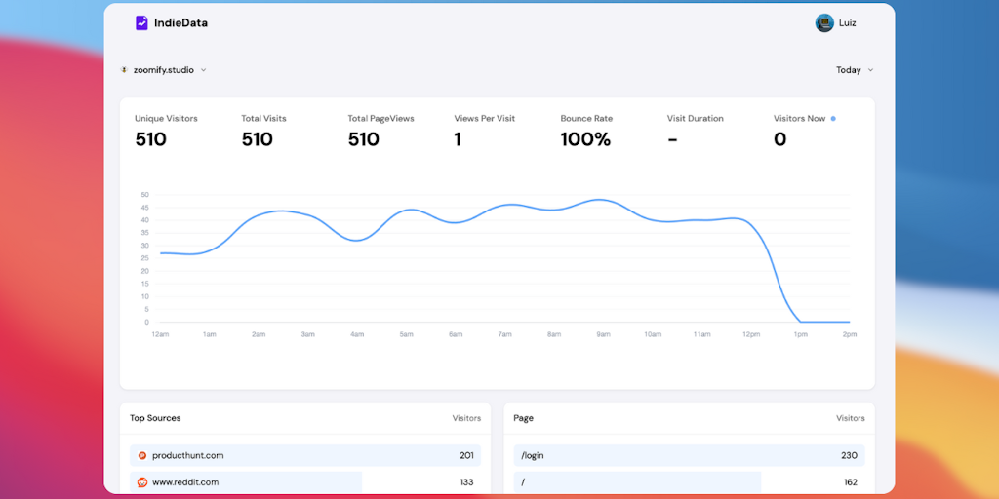
Task: Click the 9am label on chart axis
Action: [x=603, y=335]
